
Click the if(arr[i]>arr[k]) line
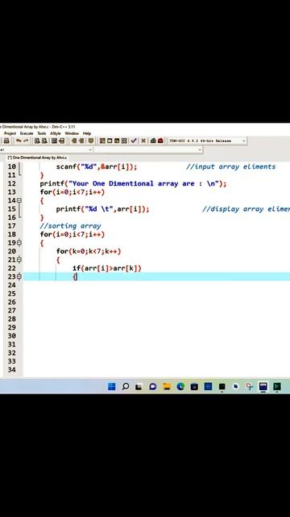(x=107, y=268)
